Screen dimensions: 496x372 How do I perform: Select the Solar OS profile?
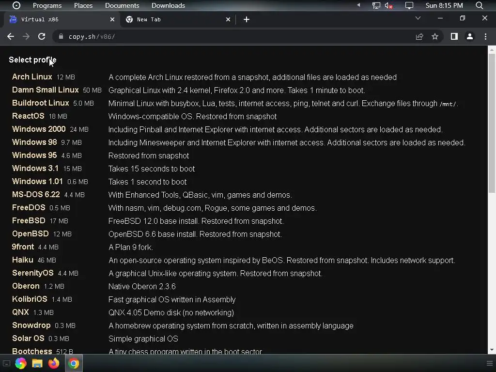pos(28,338)
